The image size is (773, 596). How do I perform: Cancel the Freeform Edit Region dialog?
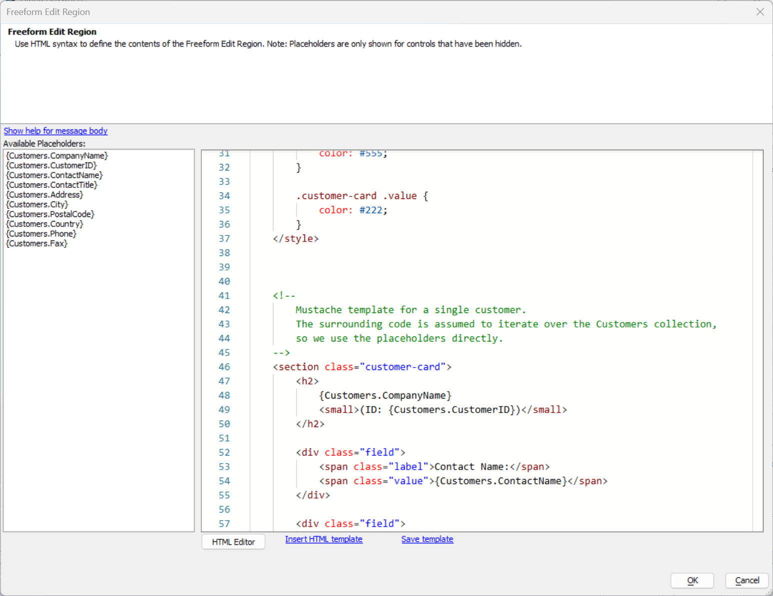747,580
